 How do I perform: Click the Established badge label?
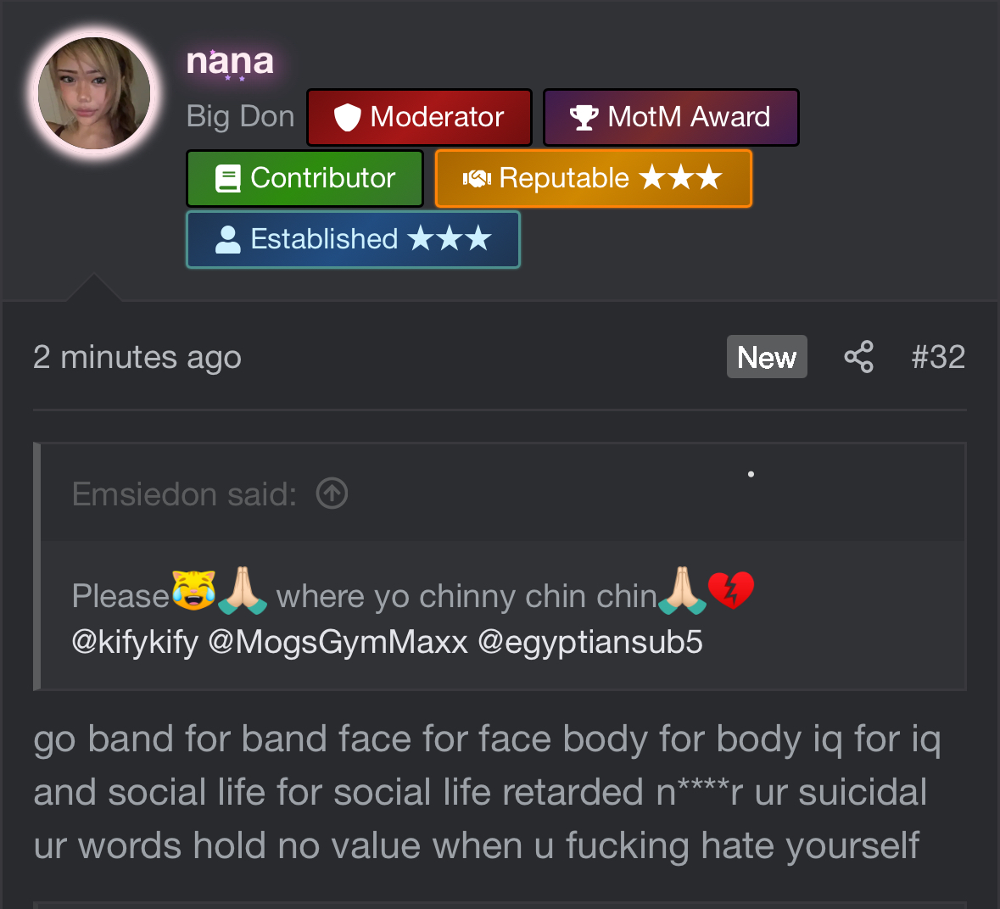point(324,239)
